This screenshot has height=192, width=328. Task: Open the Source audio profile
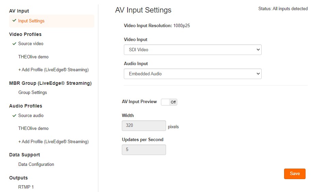(x=31, y=116)
